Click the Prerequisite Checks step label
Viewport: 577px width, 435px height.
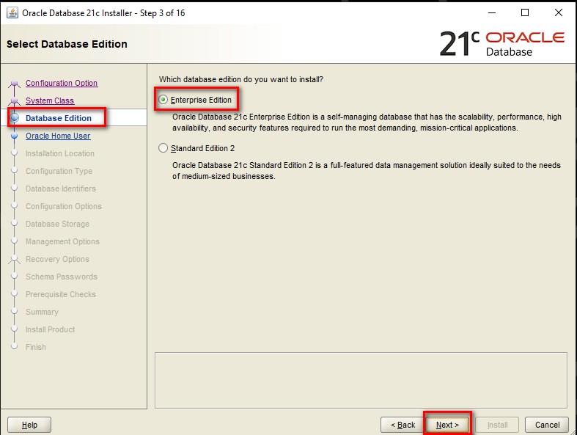coord(61,294)
